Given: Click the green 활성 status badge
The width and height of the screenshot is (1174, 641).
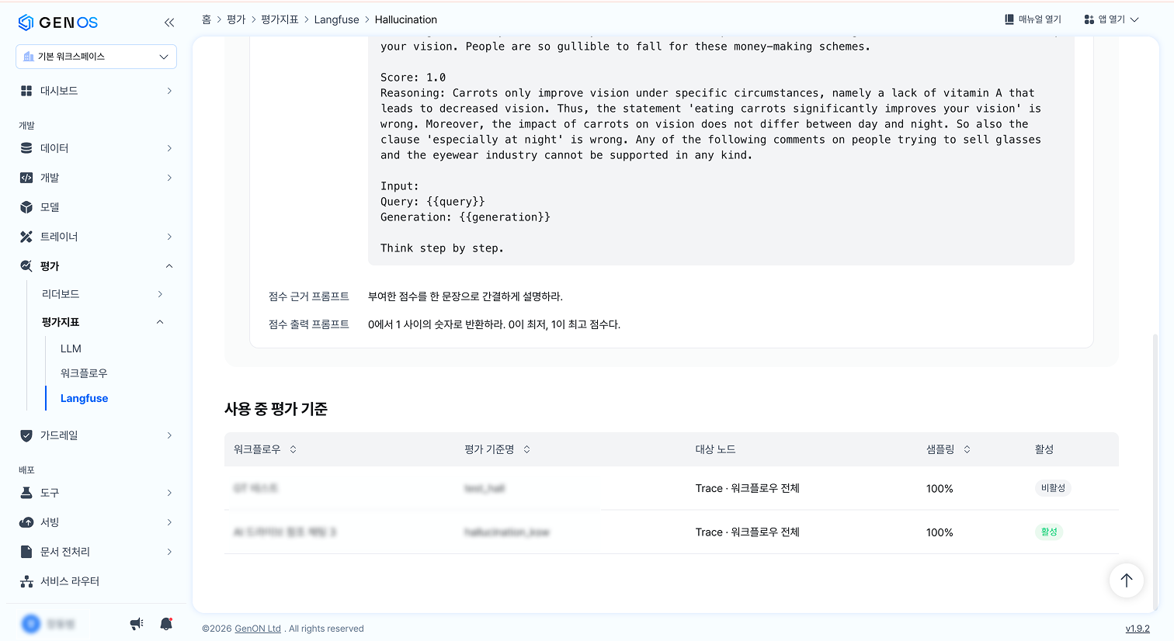Looking at the screenshot, I should [1049, 532].
